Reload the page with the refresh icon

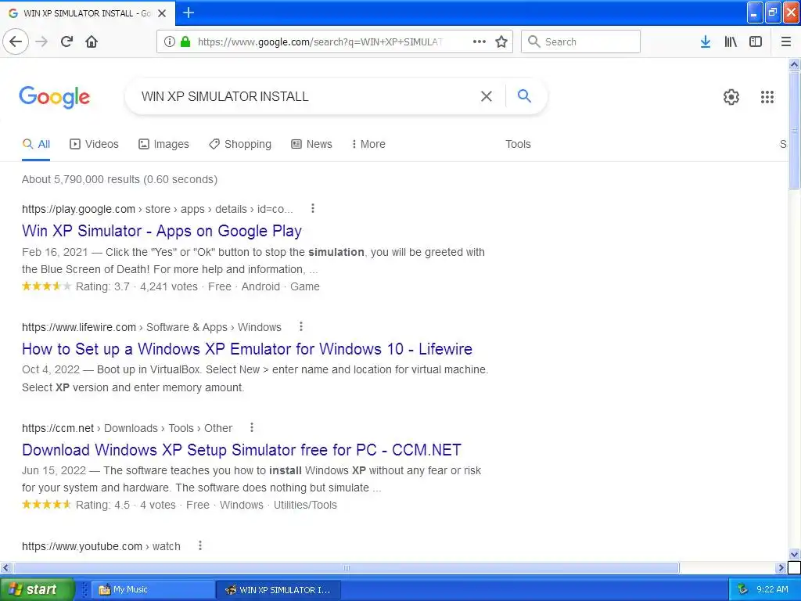(67, 42)
